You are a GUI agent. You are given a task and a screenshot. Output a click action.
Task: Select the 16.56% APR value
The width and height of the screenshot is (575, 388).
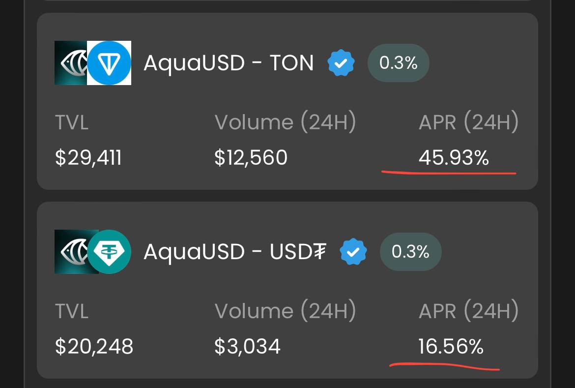[451, 347]
